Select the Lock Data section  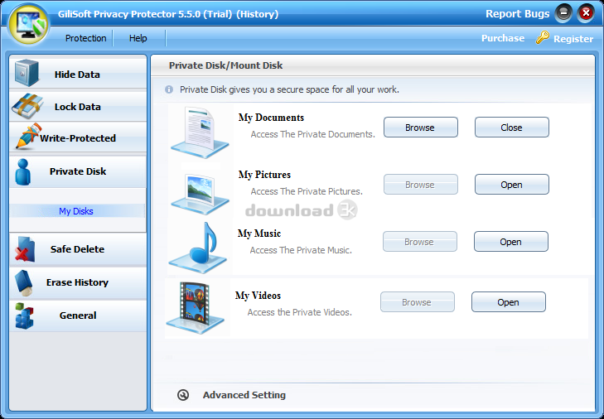click(x=78, y=106)
